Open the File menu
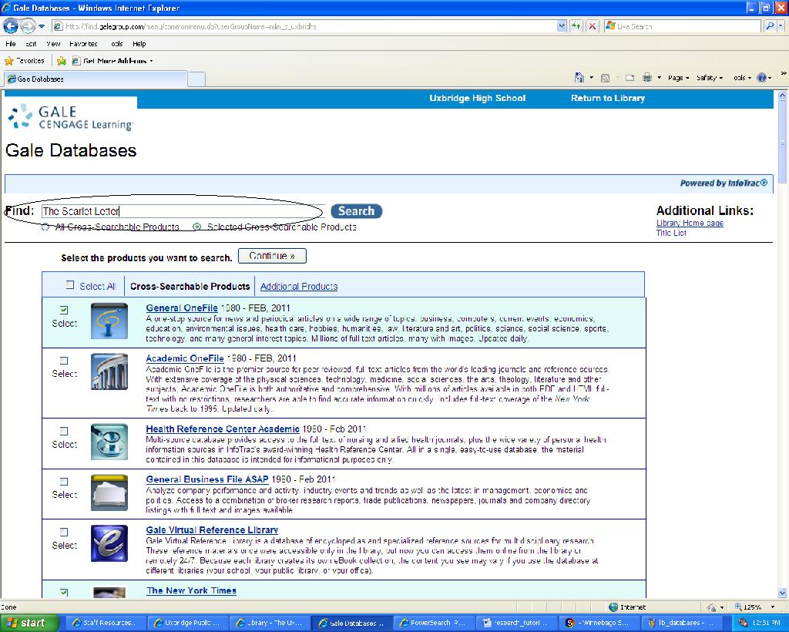789x632 pixels. click(x=11, y=44)
